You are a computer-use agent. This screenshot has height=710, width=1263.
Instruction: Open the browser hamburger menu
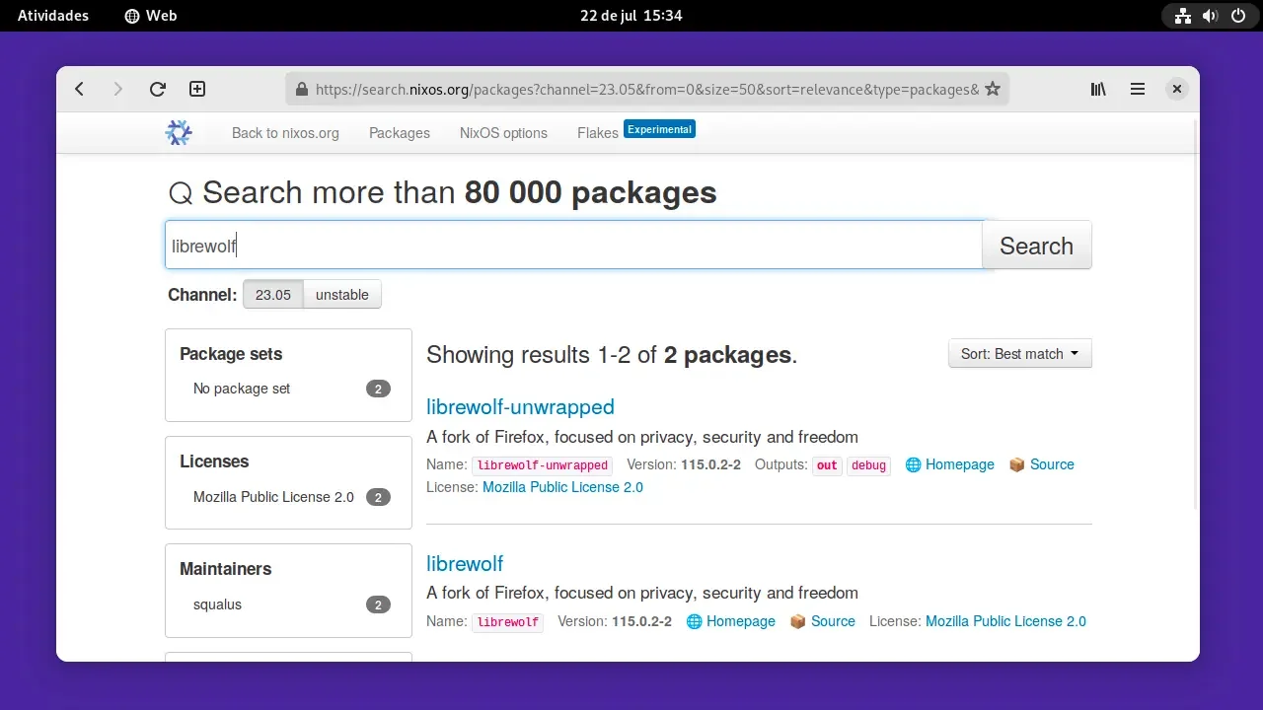pos(1138,89)
